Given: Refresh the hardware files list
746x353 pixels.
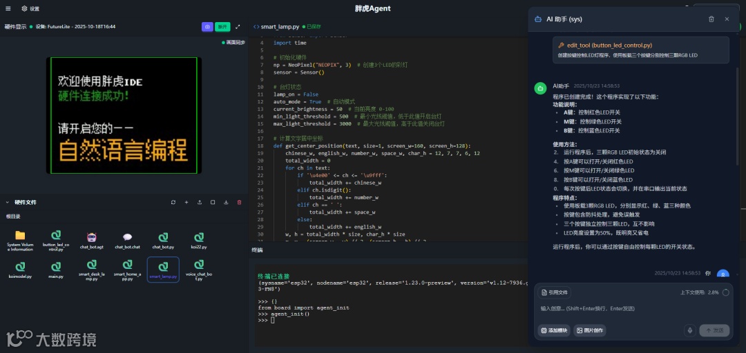Looking at the screenshot, I should click(173, 202).
